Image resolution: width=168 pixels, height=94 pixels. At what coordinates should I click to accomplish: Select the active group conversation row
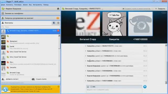coord(30,31)
